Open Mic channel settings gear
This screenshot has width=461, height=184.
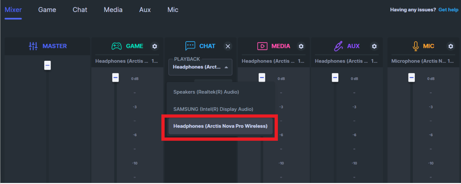tap(450, 46)
